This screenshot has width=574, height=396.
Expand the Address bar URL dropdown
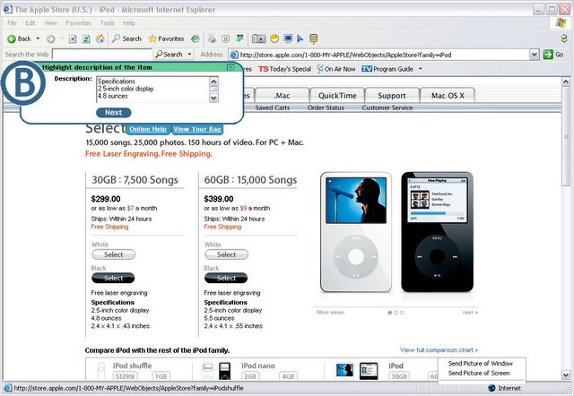(535, 55)
